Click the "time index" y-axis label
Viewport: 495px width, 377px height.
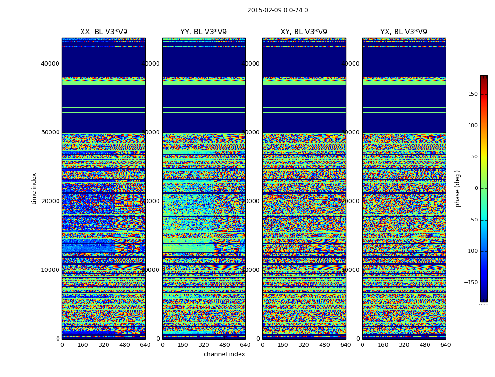coord(34,188)
